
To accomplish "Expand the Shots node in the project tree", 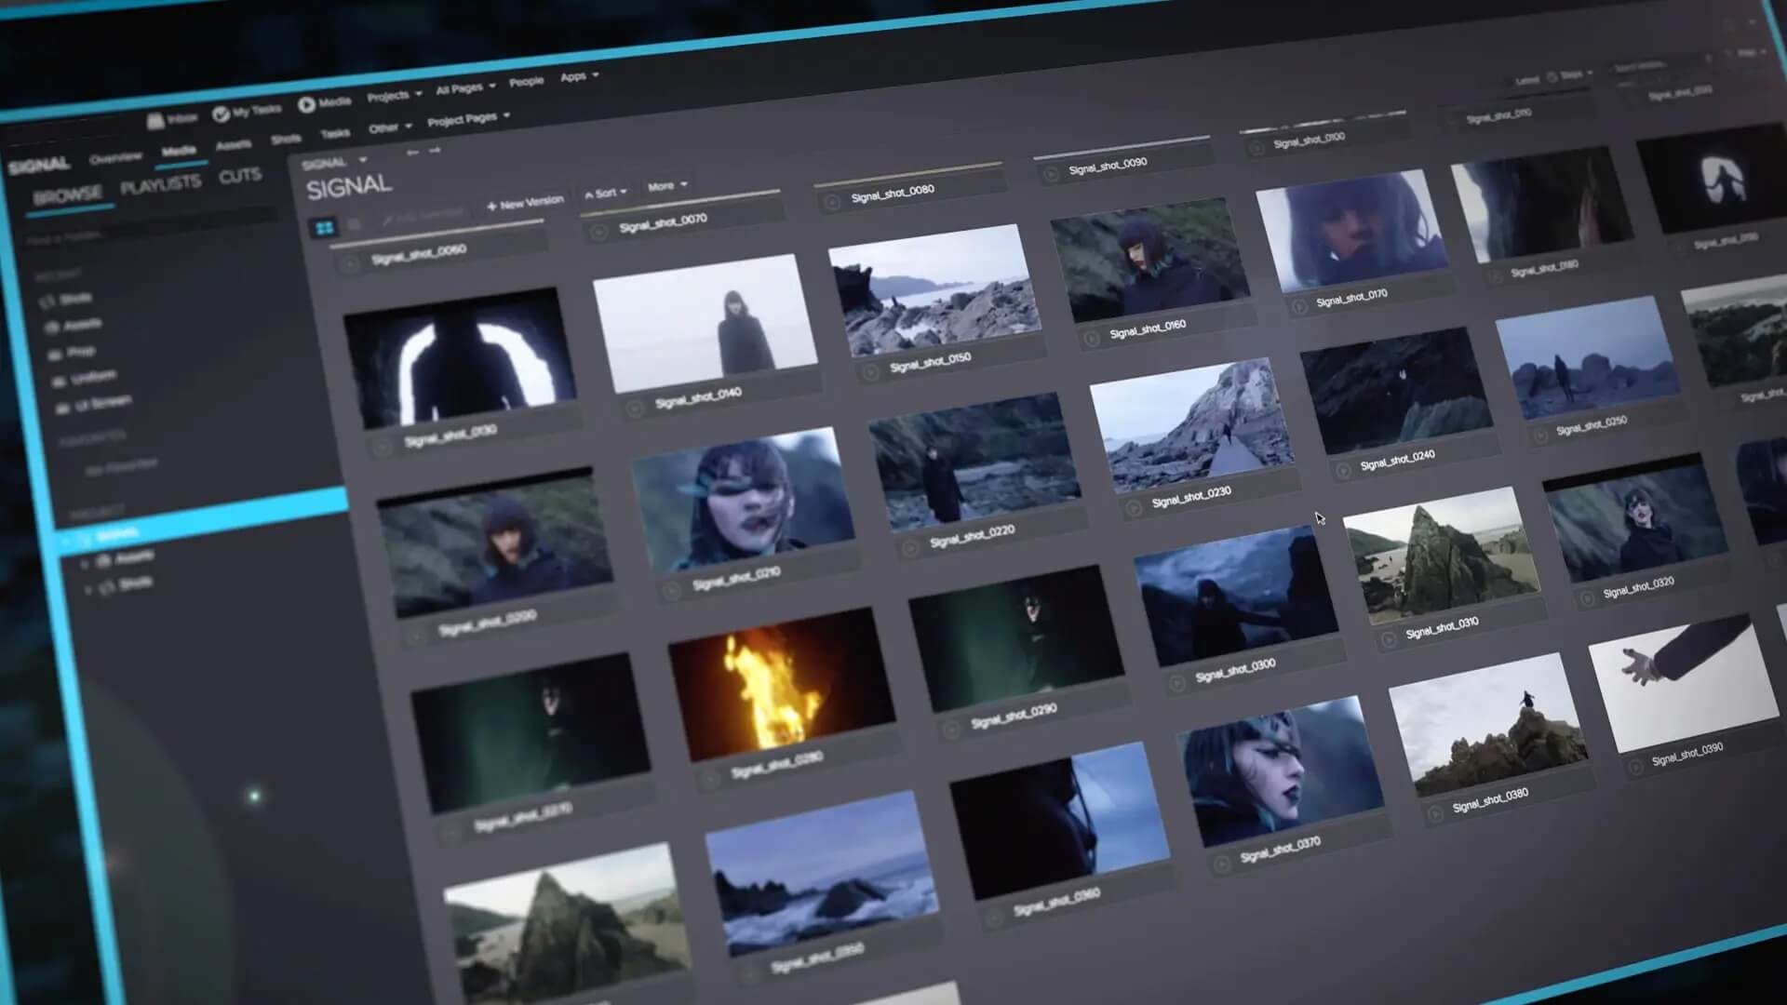I will point(88,588).
